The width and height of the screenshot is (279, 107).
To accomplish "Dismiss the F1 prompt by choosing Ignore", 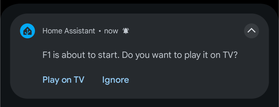I will (x=115, y=80).
